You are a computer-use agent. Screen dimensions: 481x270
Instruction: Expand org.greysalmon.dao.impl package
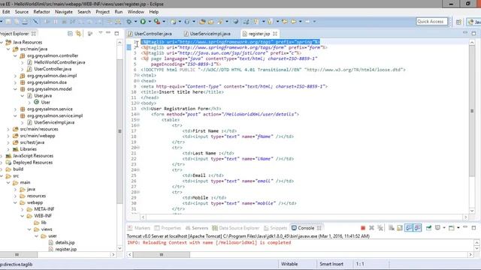tap(15, 76)
